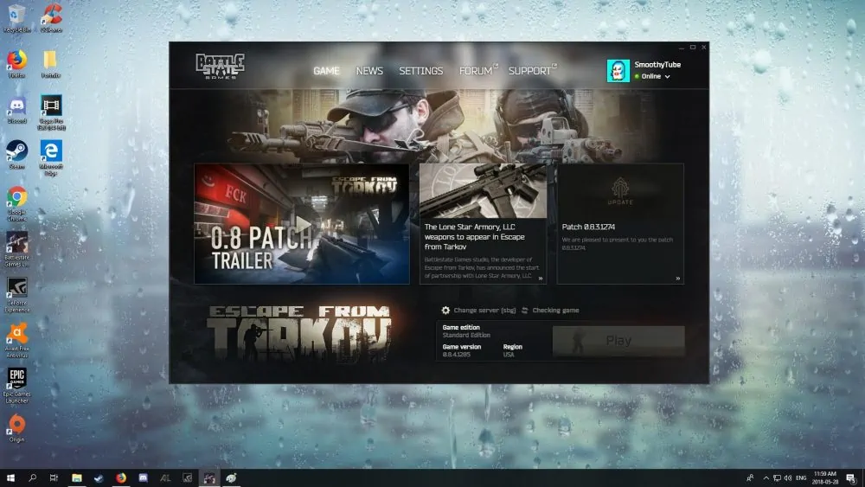Open Firefox desktop shortcut
Screen dimensions: 865x487
coord(16,64)
